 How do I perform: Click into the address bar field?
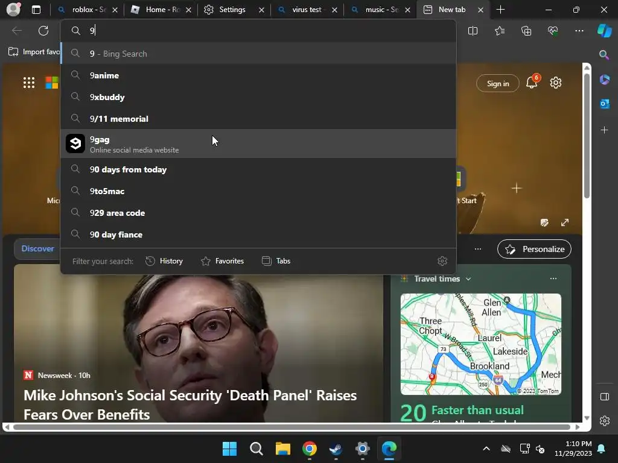point(258,31)
